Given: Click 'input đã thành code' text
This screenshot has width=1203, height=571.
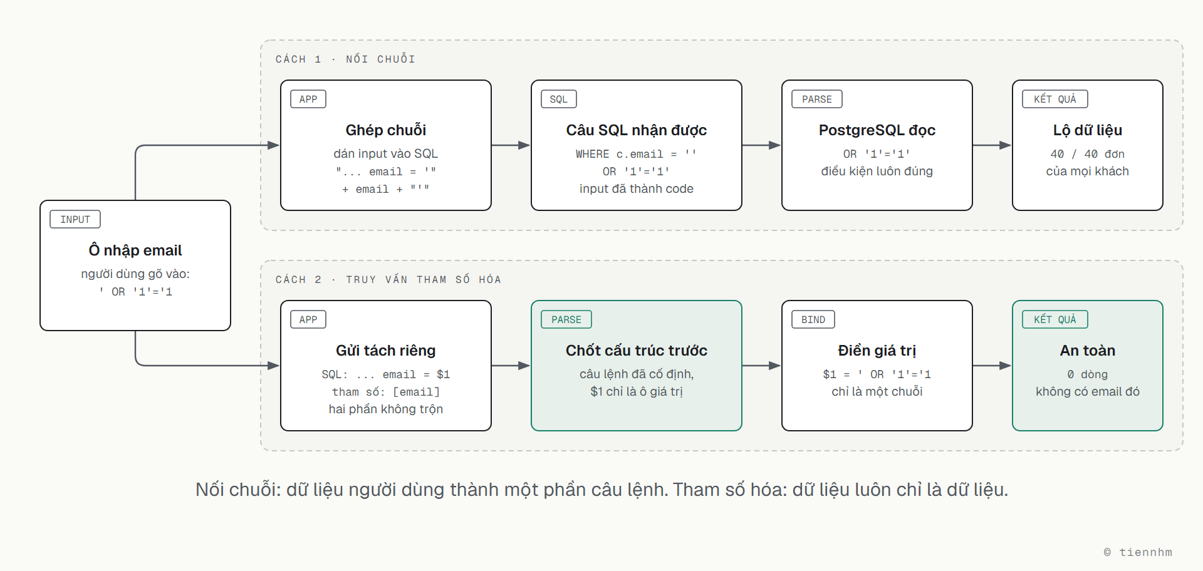Looking at the screenshot, I should pyautogui.click(x=637, y=188).
